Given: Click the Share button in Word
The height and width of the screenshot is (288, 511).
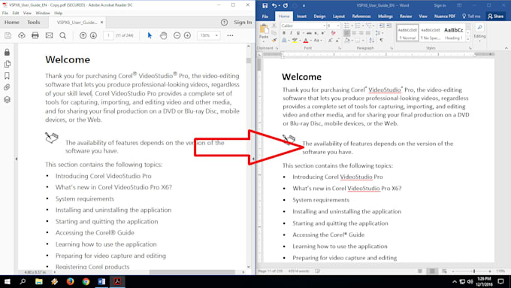Looking at the screenshot, I should 495,17.
